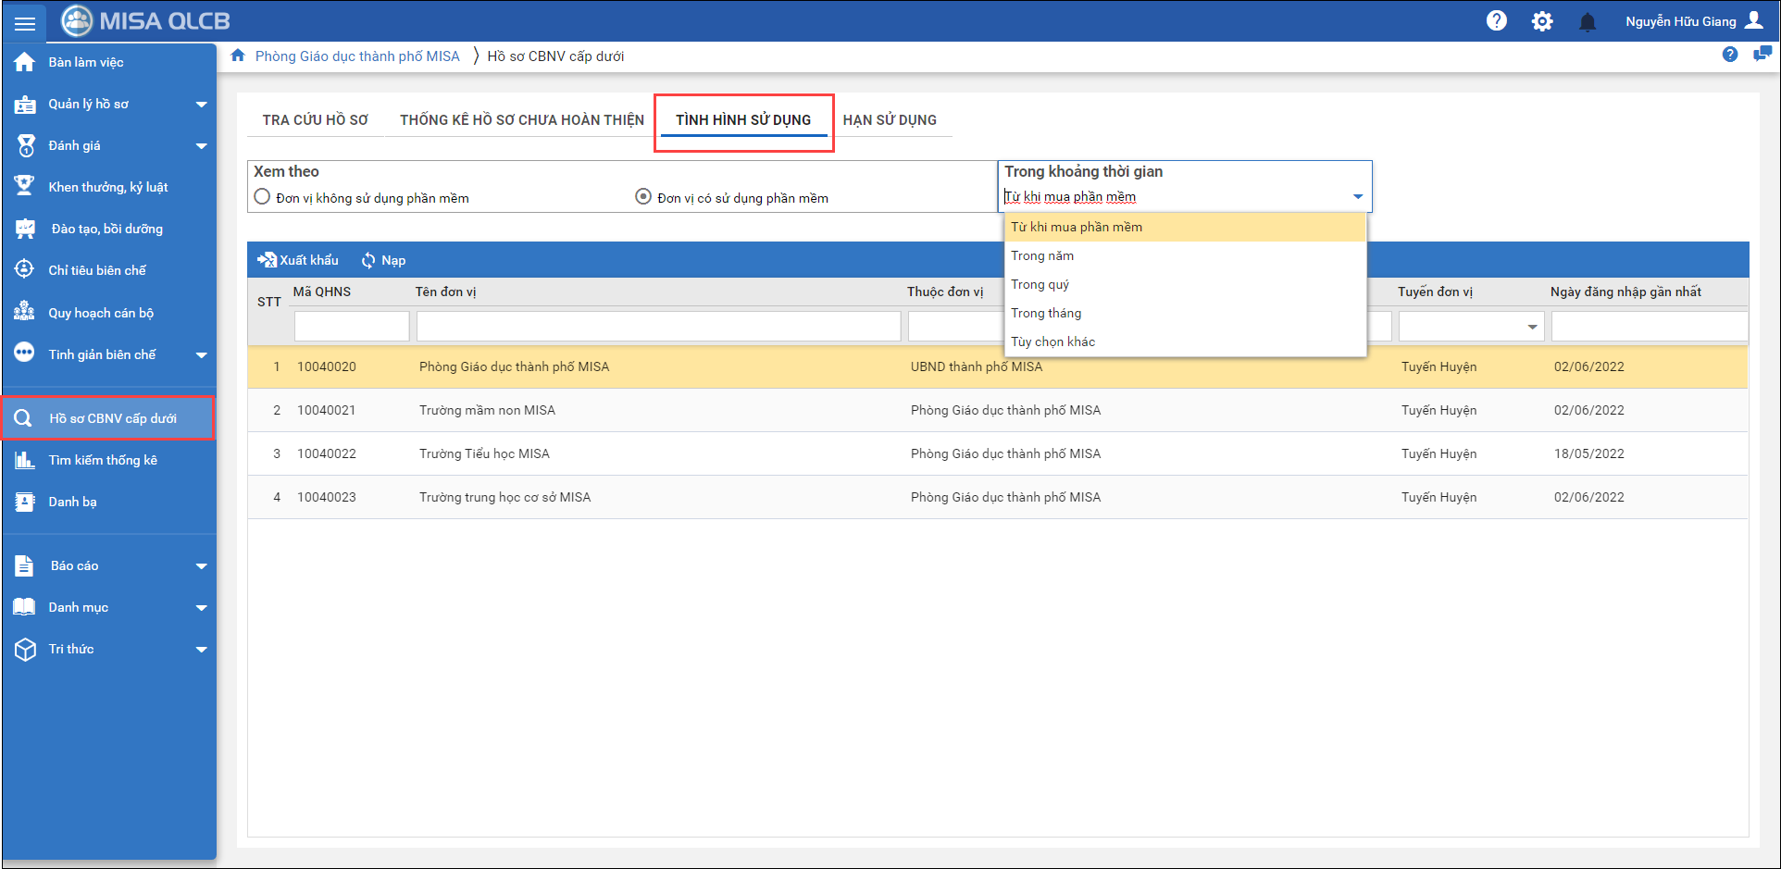Choose 'Tùy chọn khác' time option
1781x869 pixels.
coord(1052,341)
